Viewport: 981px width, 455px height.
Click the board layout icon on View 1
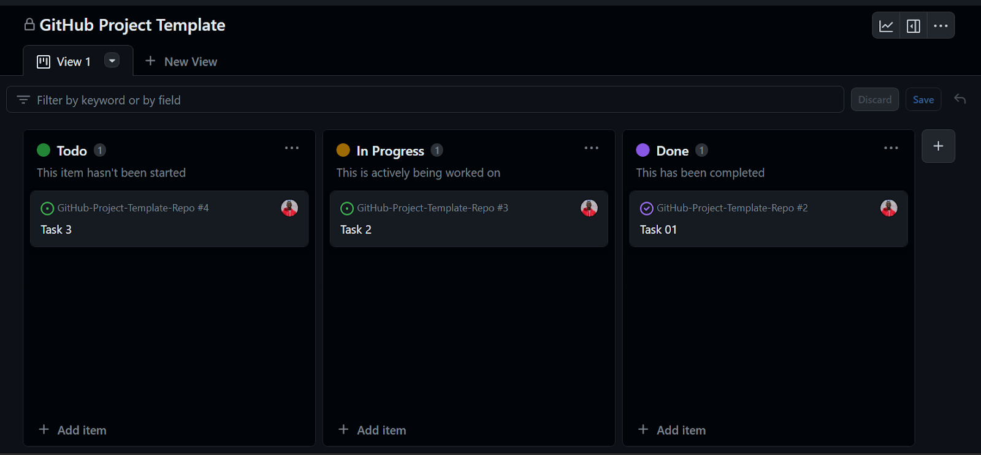tap(44, 62)
